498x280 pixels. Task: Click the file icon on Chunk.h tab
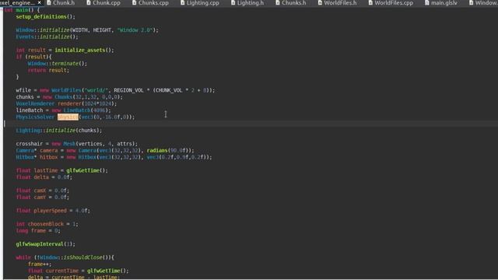pos(49,3)
